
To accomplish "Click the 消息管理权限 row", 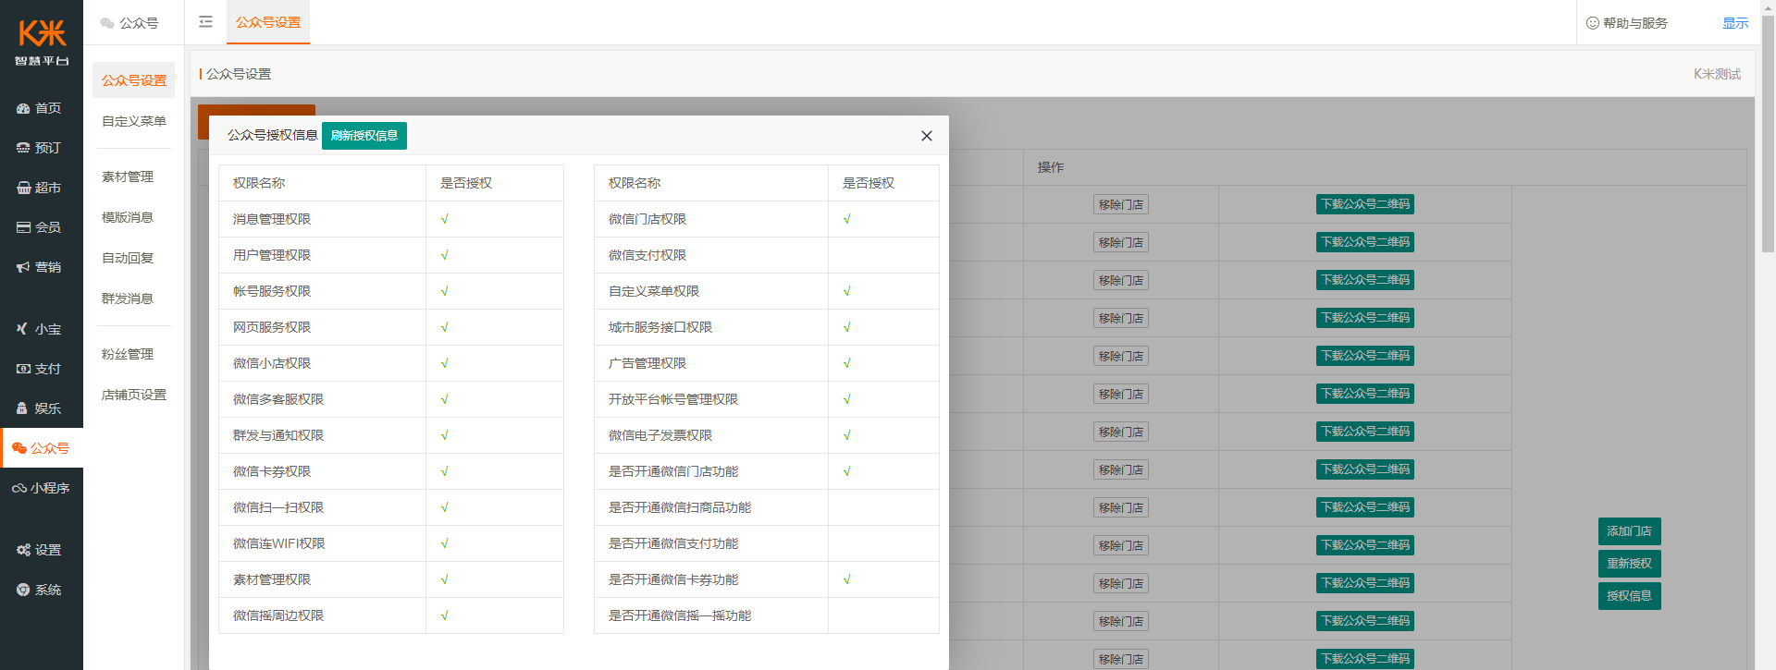I will (391, 219).
